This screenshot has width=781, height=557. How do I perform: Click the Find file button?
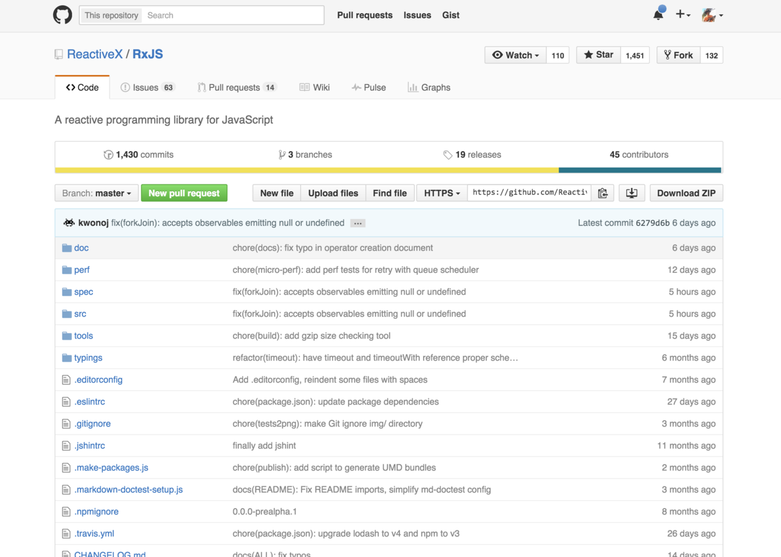click(390, 193)
